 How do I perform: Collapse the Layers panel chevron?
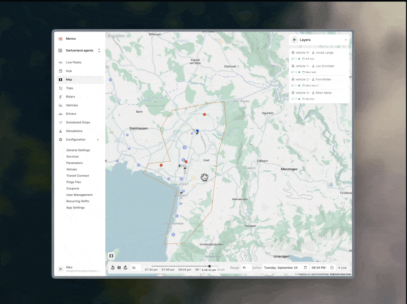point(345,40)
